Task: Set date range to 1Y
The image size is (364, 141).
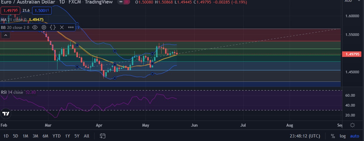Action: click(67, 136)
